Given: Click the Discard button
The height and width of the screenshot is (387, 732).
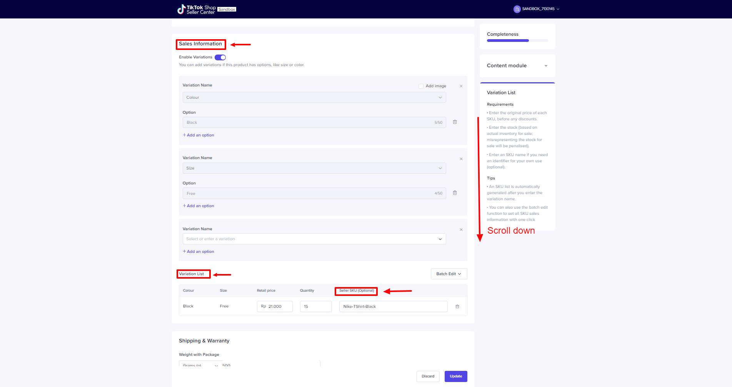Looking at the screenshot, I should coord(428,376).
